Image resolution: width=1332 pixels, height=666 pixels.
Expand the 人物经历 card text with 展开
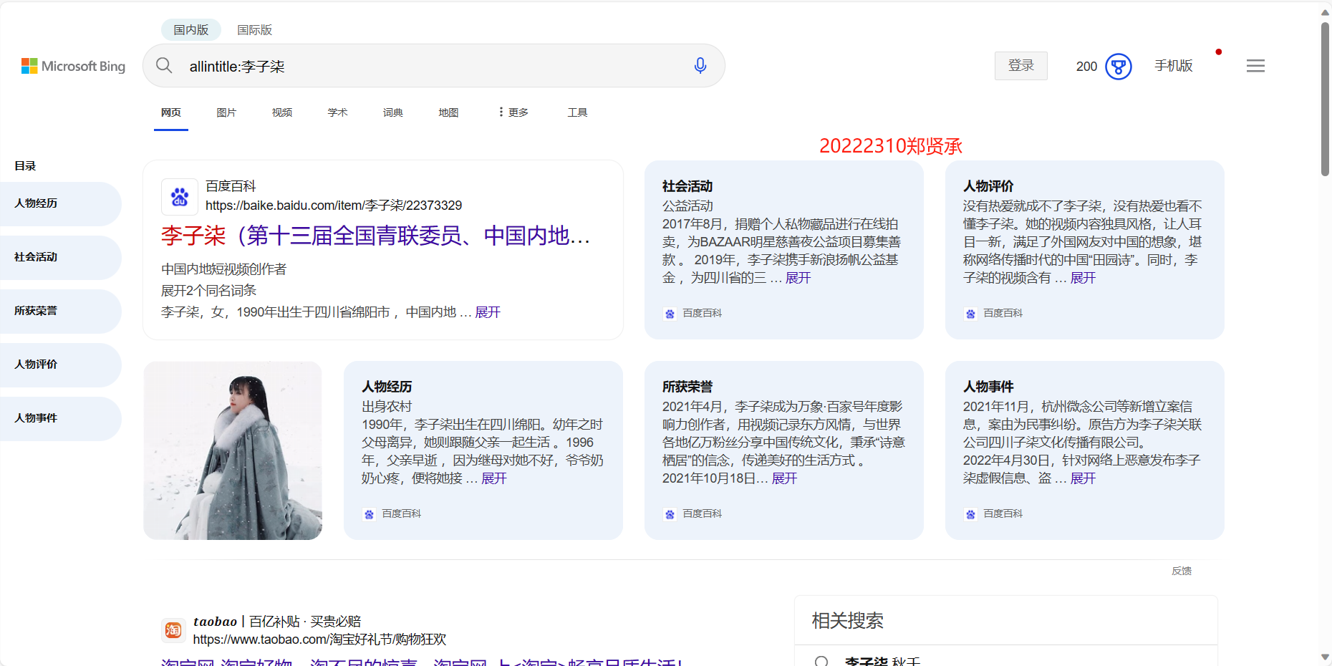tap(493, 478)
